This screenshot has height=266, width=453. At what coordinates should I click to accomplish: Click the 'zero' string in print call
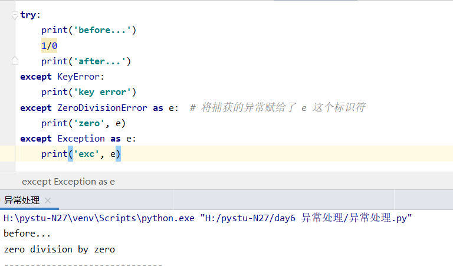(89, 123)
